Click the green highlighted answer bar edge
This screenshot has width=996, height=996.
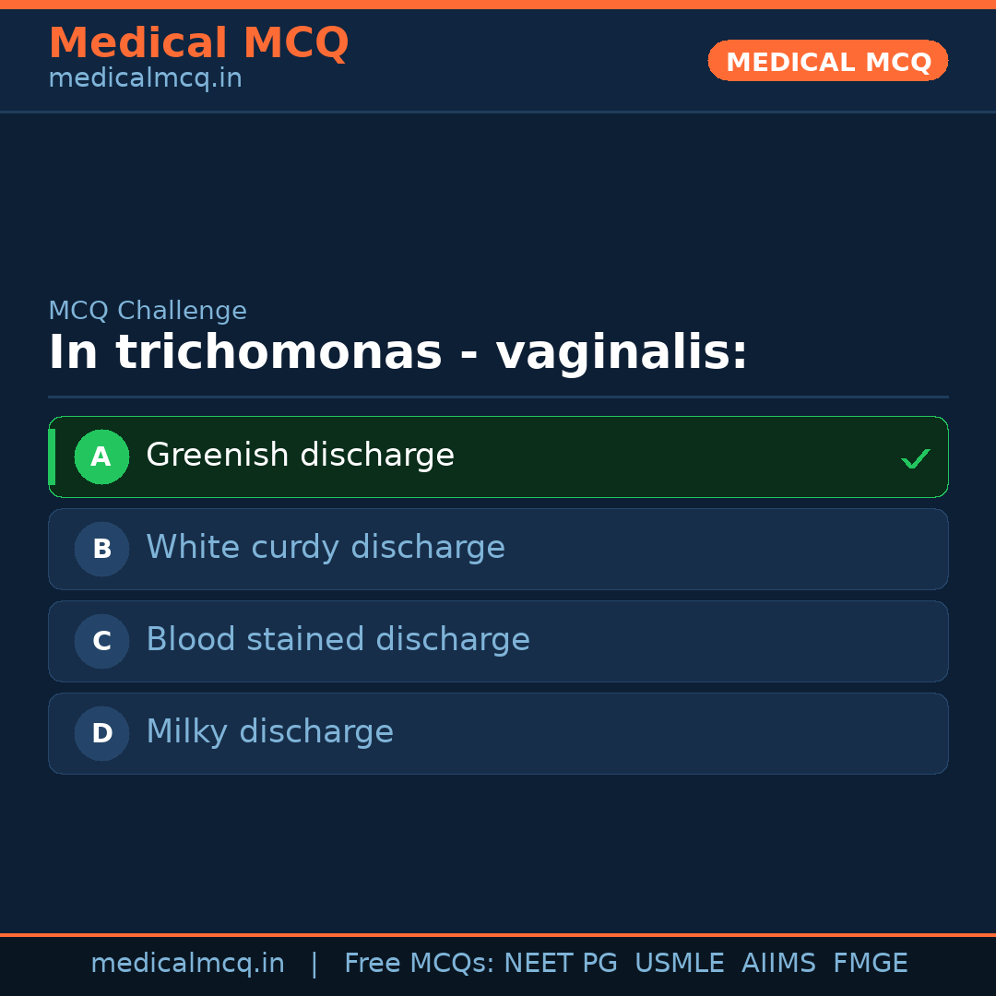[52, 456]
